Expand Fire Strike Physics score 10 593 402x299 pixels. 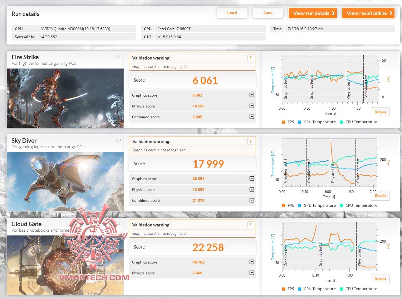(x=252, y=106)
